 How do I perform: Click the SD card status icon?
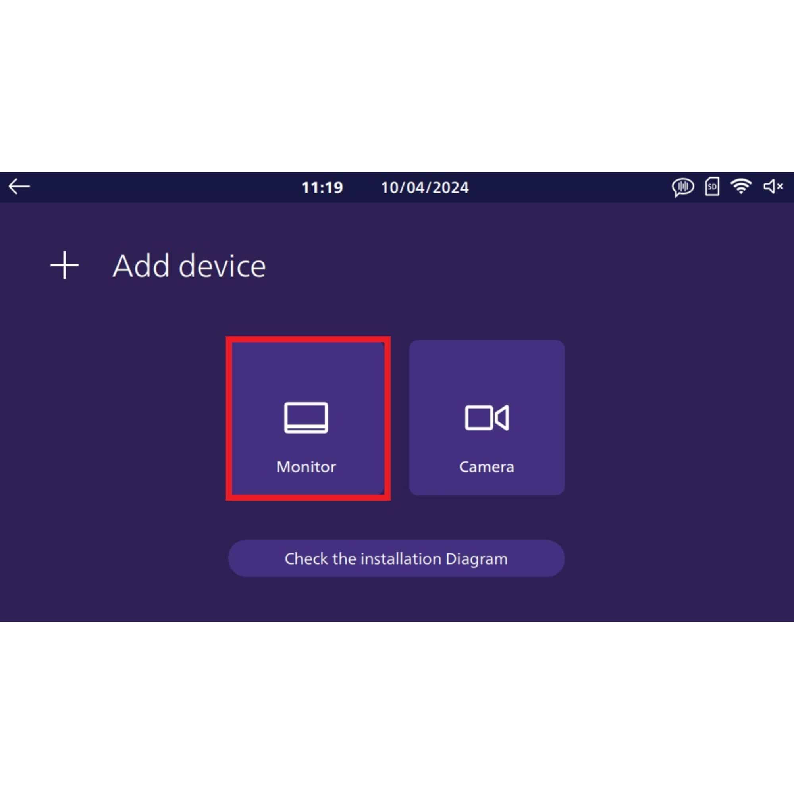coord(712,187)
